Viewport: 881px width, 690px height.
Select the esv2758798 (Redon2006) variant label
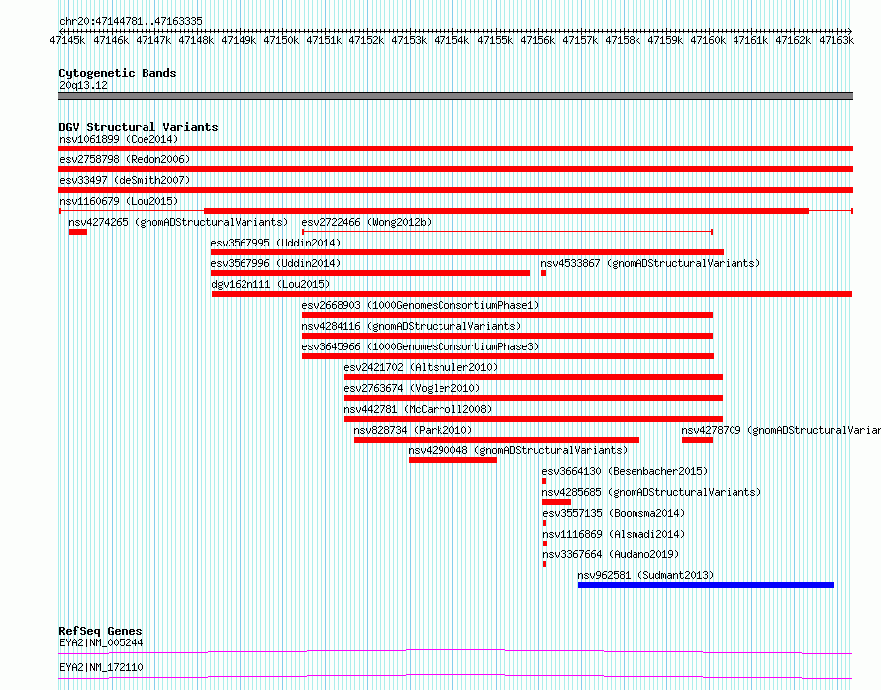pyautogui.click(x=125, y=159)
